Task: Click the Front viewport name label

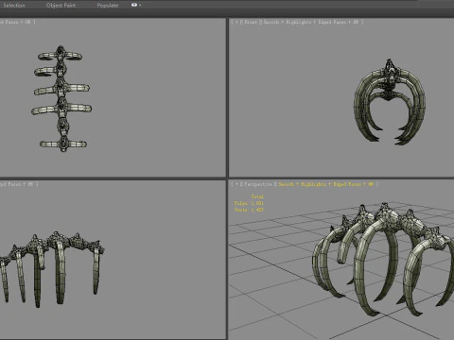Action: click(x=251, y=22)
